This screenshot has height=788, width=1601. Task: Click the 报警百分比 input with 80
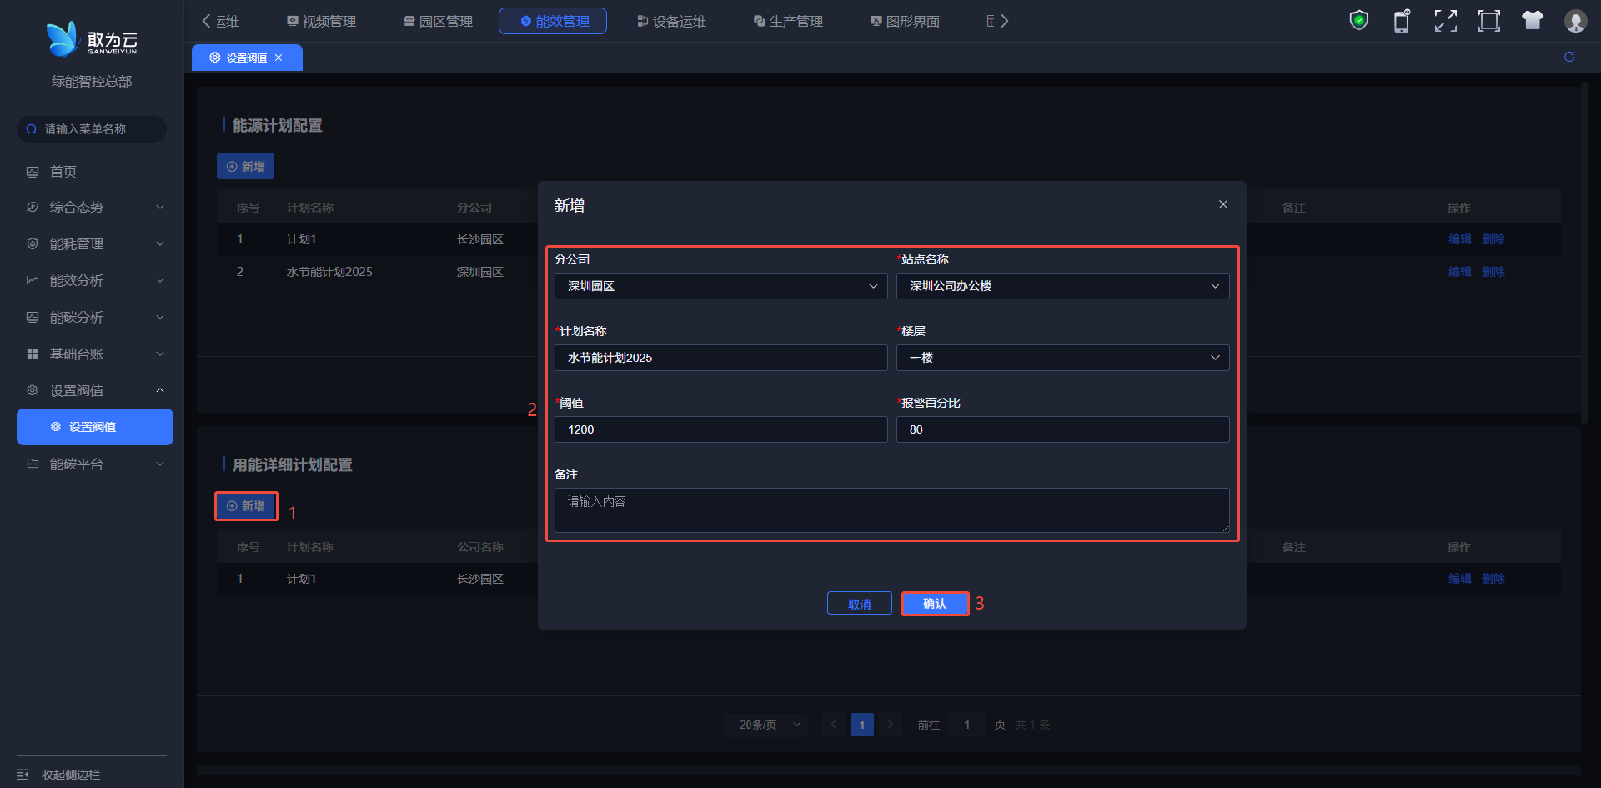[1063, 429]
